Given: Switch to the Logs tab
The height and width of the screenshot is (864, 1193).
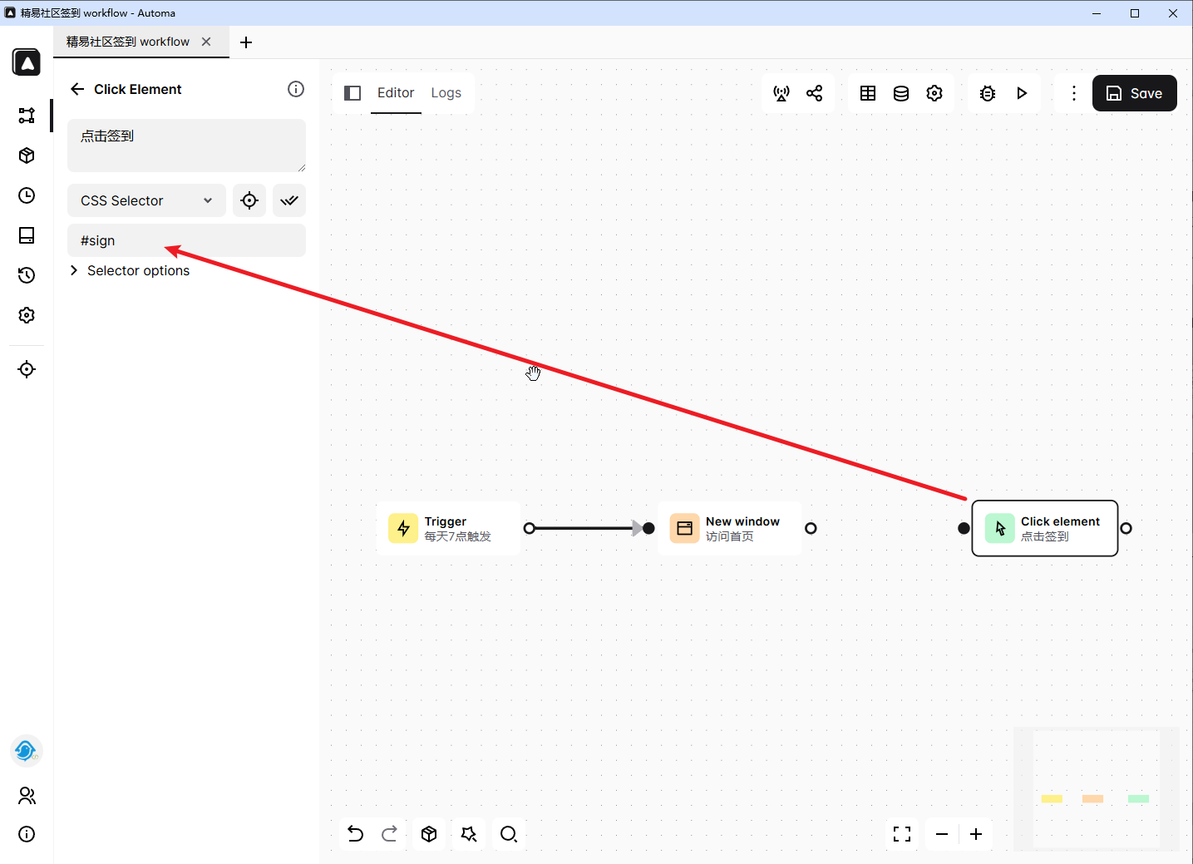Looking at the screenshot, I should click(446, 93).
